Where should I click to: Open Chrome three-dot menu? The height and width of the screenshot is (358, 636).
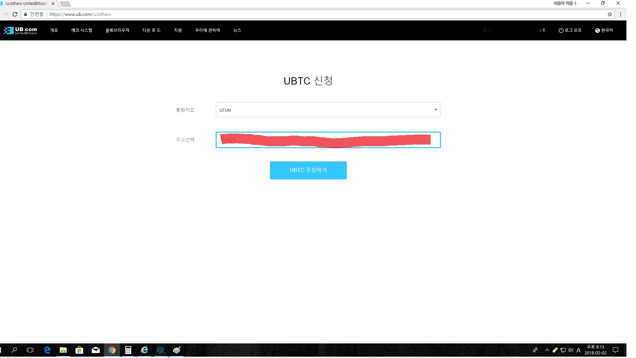[x=620, y=14]
